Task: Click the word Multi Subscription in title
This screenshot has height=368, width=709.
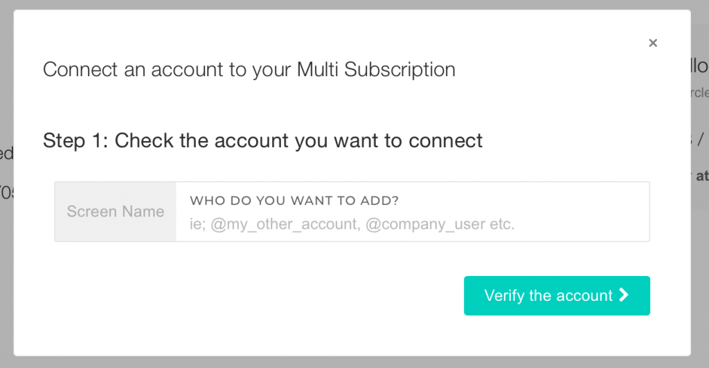Action: click(x=376, y=70)
